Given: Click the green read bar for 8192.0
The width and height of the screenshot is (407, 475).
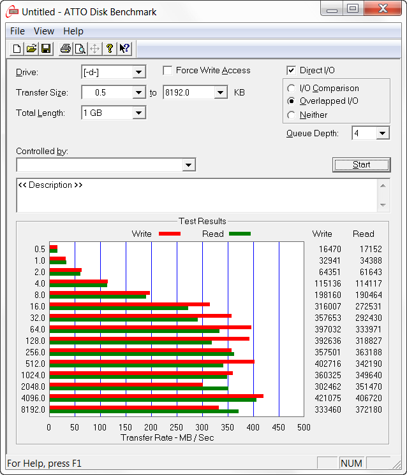Looking at the screenshot, I should point(144,411).
